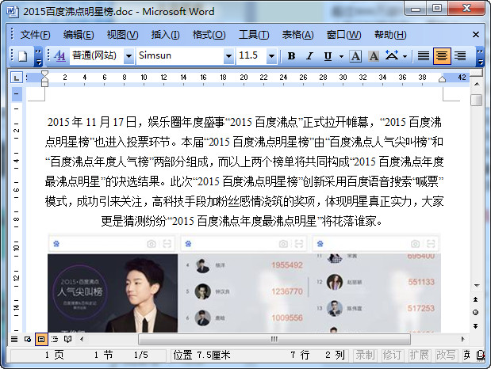The height and width of the screenshot is (369, 491).
Task: Open the 窗口(W) menu
Action: coord(343,35)
